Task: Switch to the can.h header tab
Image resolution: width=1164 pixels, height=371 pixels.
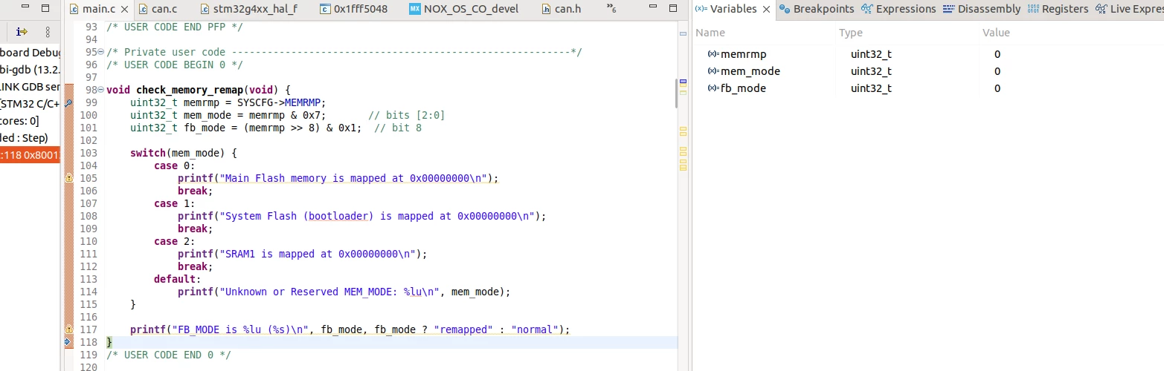Action: pos(561,10)
